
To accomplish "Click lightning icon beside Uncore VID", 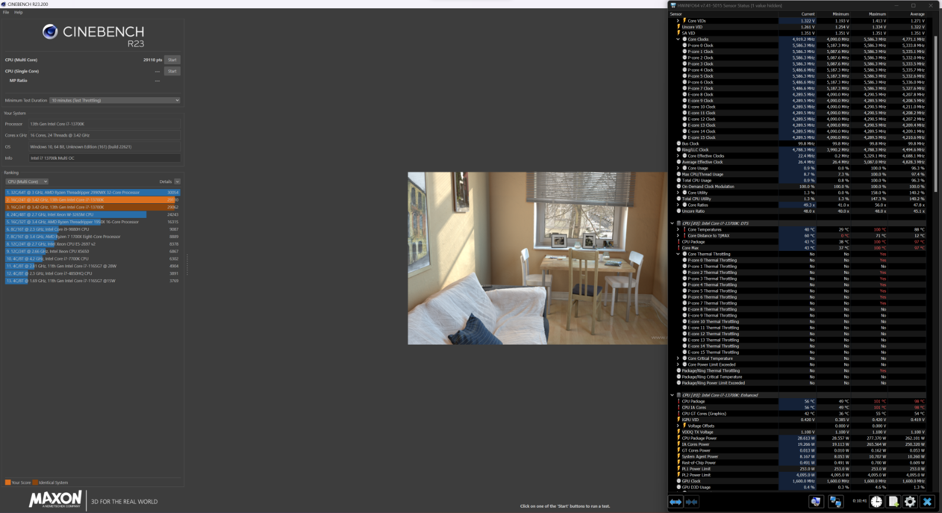I will [x=679, y=27].
